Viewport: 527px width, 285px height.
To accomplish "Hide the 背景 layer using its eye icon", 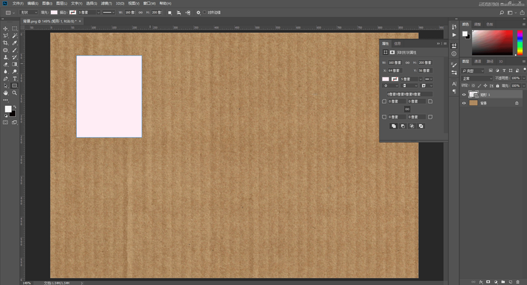I will pos(464,103).
